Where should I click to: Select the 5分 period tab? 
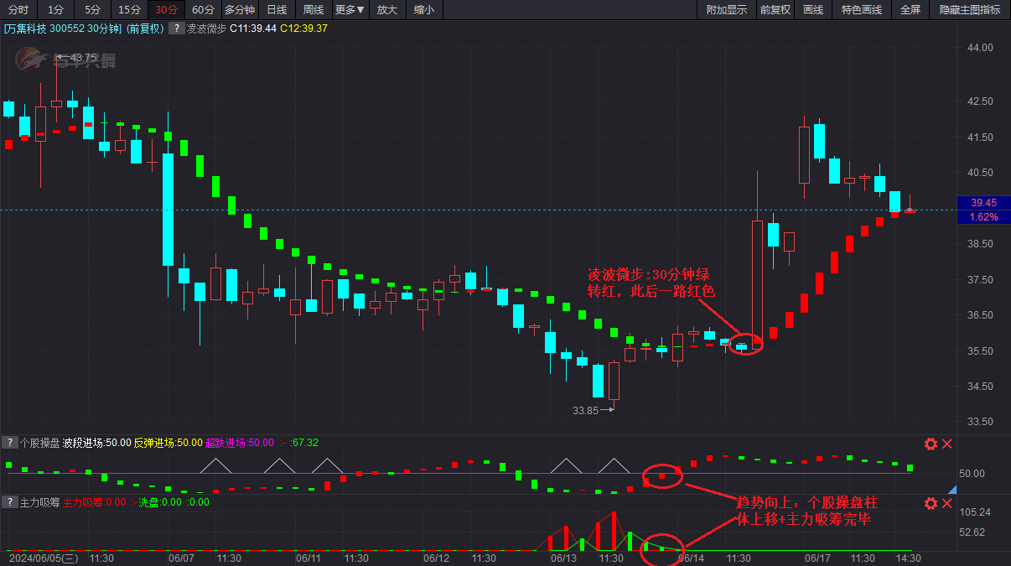(x=92, y=10)
